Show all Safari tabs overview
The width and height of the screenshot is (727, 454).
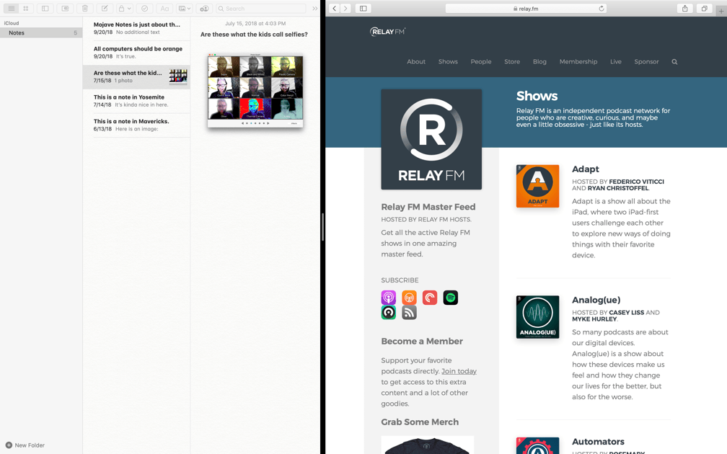[704, 9]
